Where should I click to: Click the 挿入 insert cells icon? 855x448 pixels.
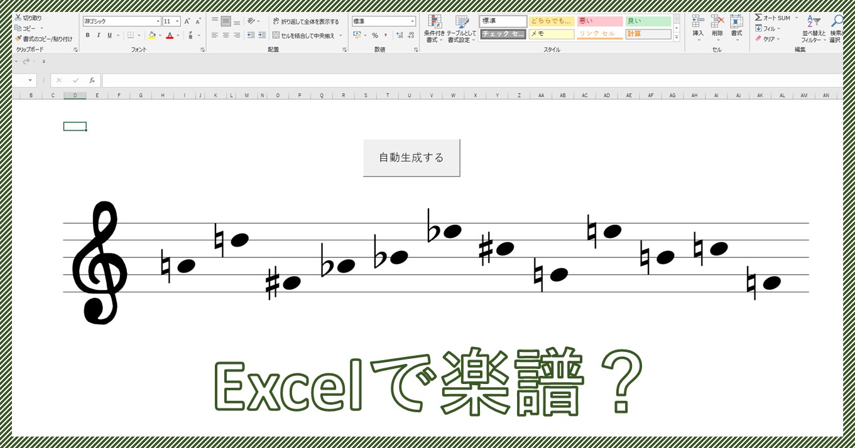click(698, 21)
